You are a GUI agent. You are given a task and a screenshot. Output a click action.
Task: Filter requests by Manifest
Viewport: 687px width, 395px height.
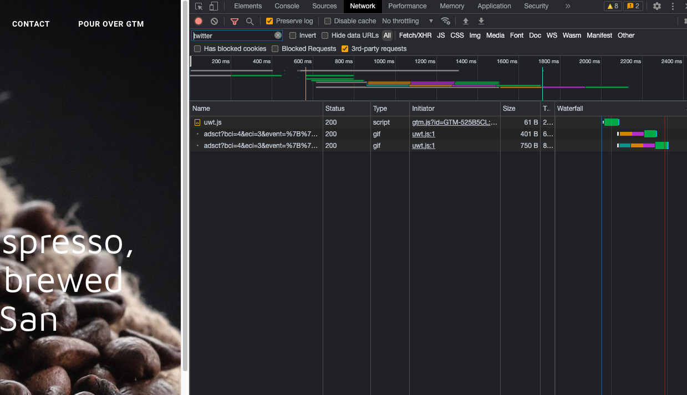click(x=599, y=35)
